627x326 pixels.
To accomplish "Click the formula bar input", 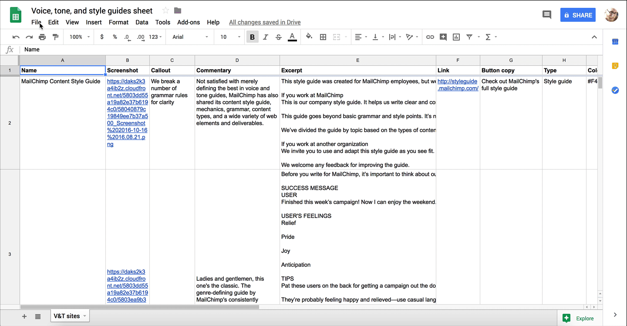I will click(311, 50).
